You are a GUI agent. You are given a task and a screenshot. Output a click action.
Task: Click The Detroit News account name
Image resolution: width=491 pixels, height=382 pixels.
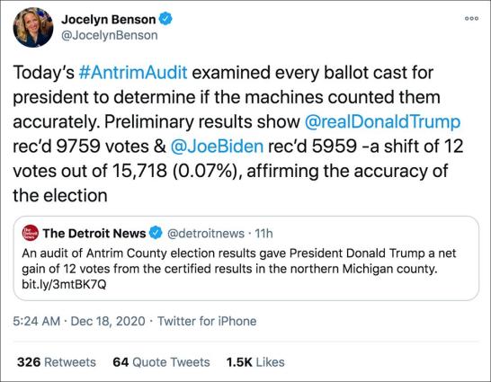94,234
